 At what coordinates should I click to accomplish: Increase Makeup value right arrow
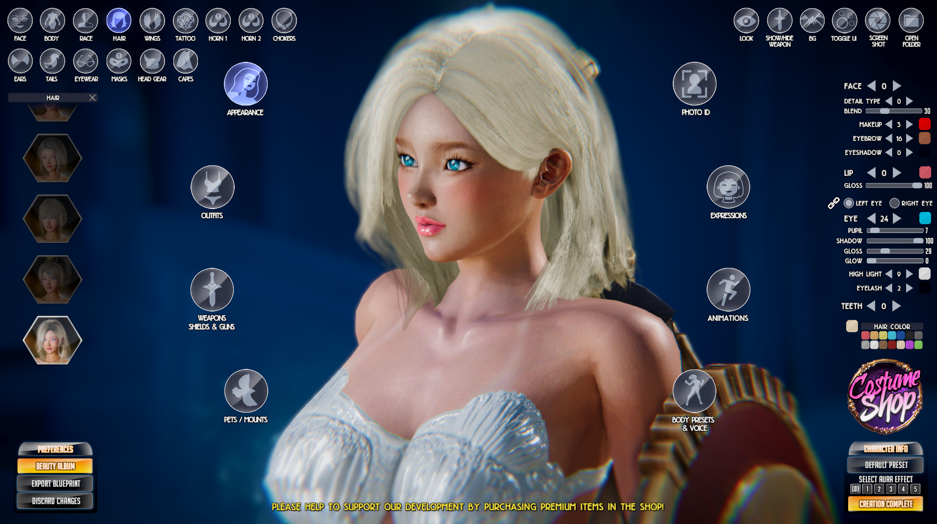pos(909,125)
